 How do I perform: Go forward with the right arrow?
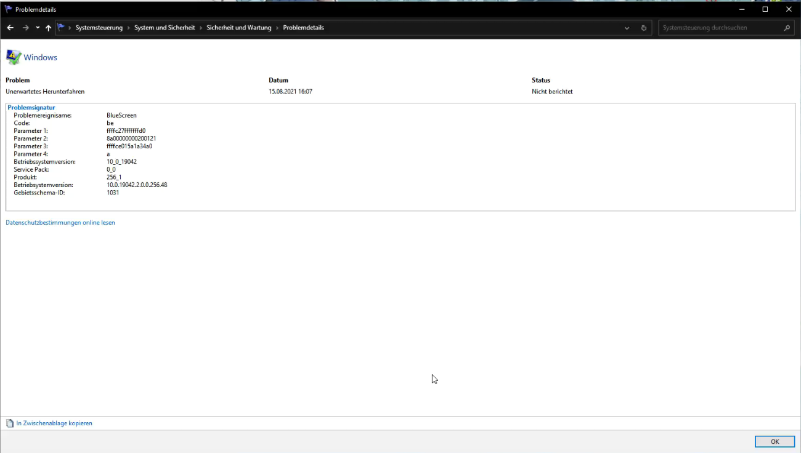click(x=25, y=28)
